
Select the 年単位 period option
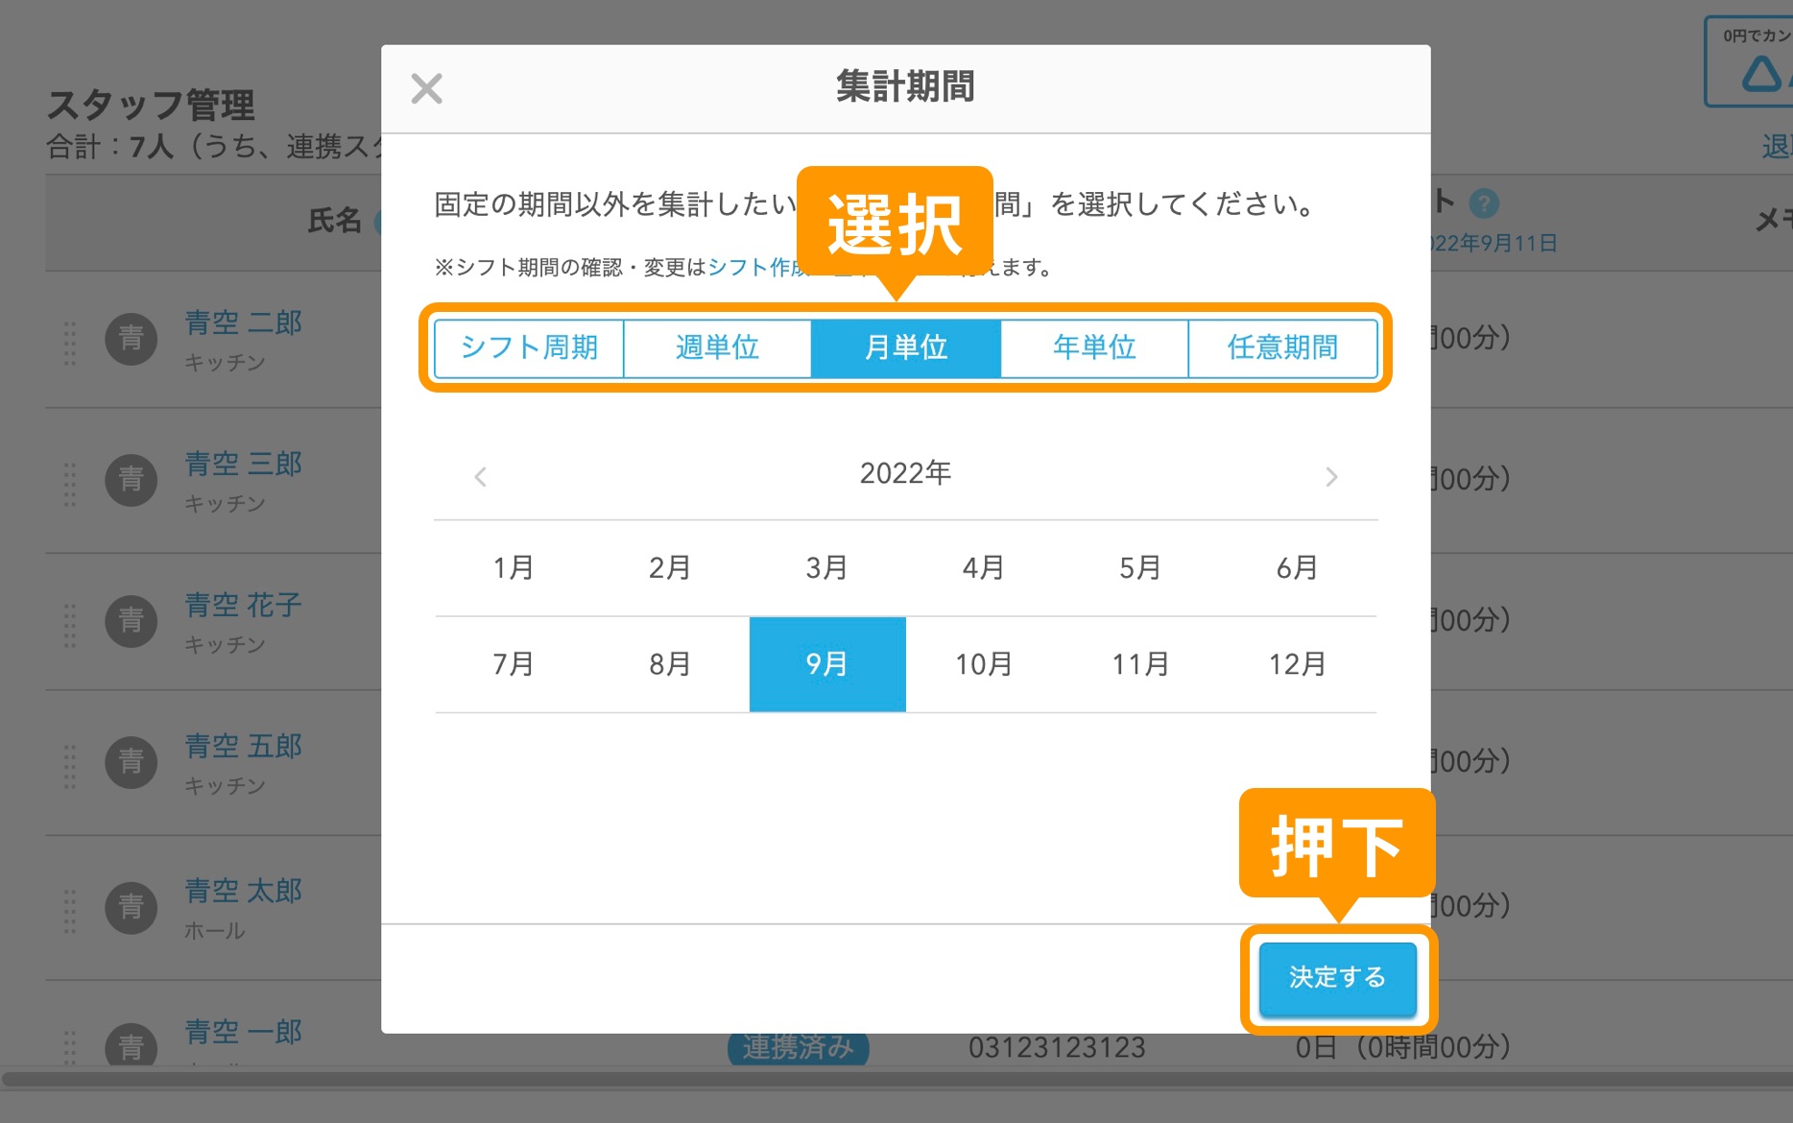coord(1093,347)
